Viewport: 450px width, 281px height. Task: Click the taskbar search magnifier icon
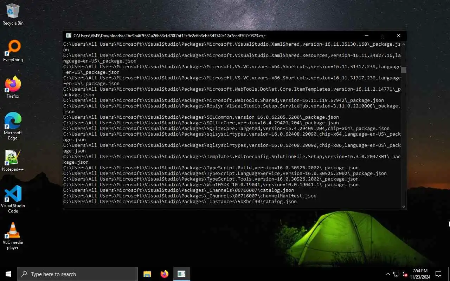coord(24,274)
